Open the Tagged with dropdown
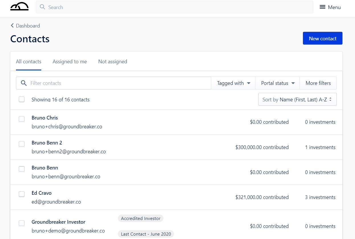The image size is (355, 239). (233, 83)
